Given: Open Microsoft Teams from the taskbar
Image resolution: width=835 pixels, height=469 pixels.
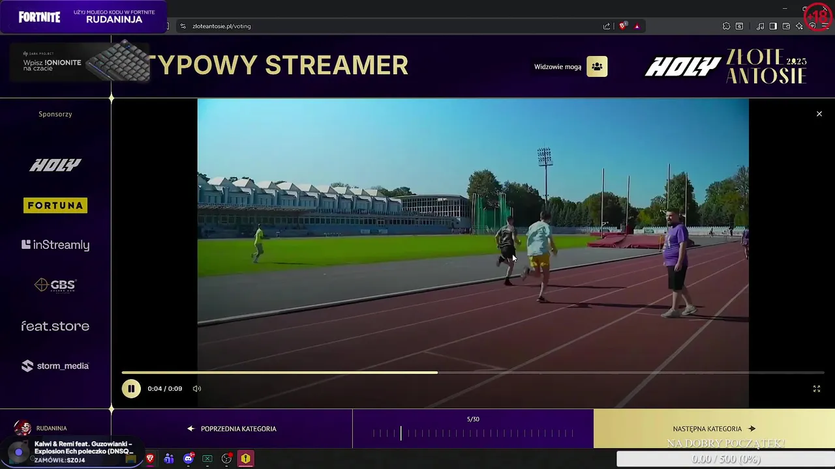Looking at the screenshot, I should 169,459.
